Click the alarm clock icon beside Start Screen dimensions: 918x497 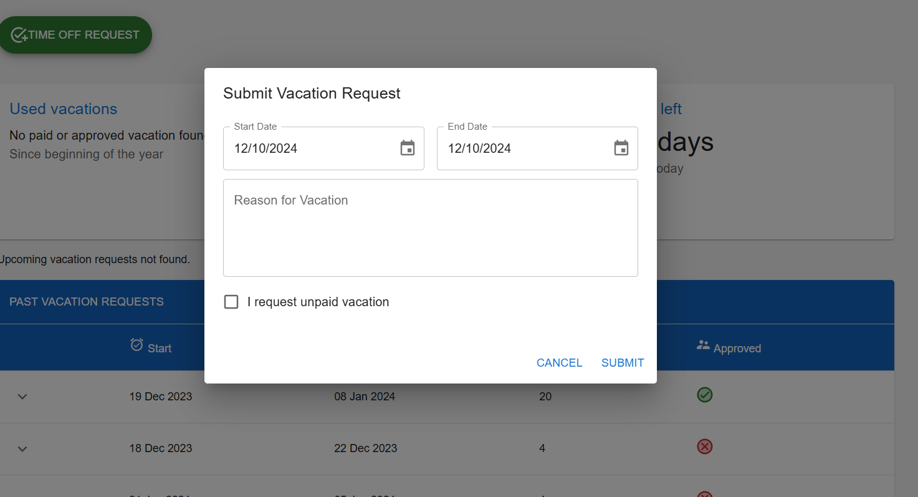136,344
